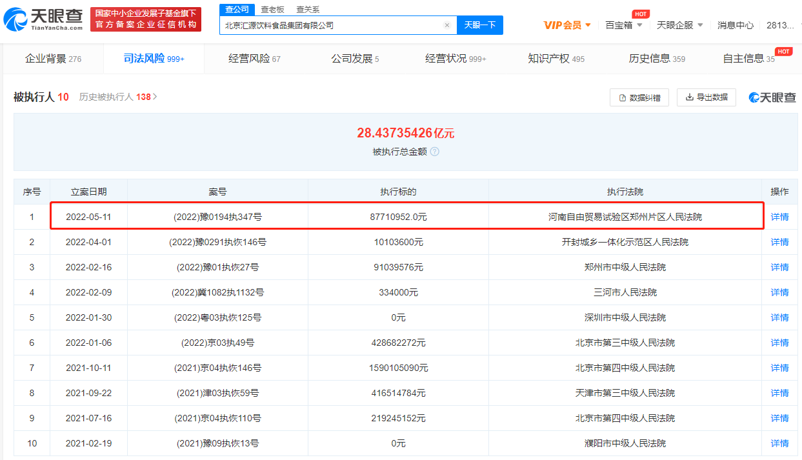Click date 2022-05-11

[x=88, y=217]
